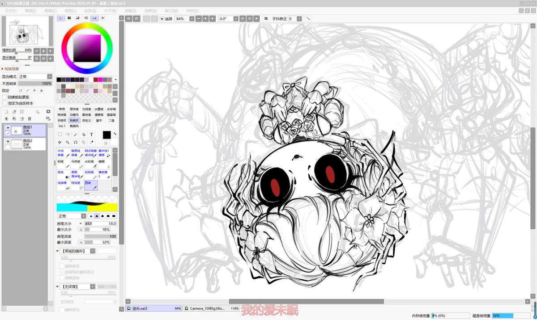This screenshot has width=537, height=320.
Task: Select the 厚涂笔 brush group
Action: [74, 109]
